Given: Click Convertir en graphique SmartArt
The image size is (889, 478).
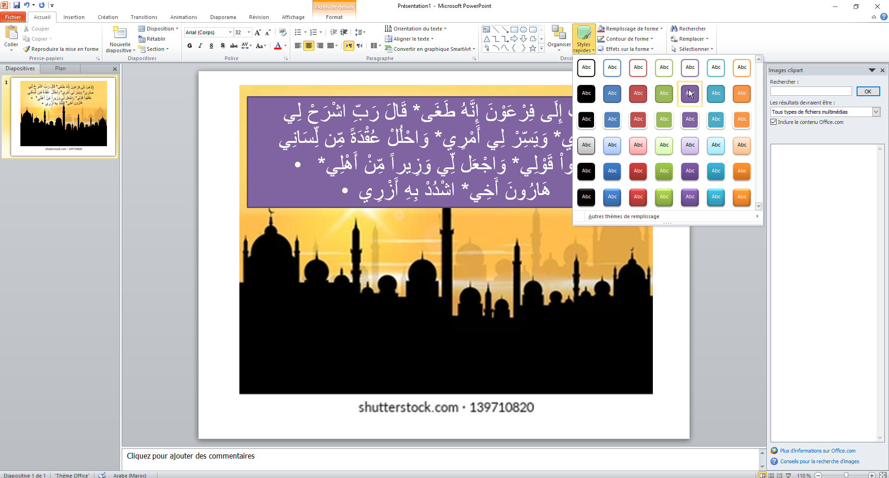Looking at the screenshot, I should coord(430,49).
